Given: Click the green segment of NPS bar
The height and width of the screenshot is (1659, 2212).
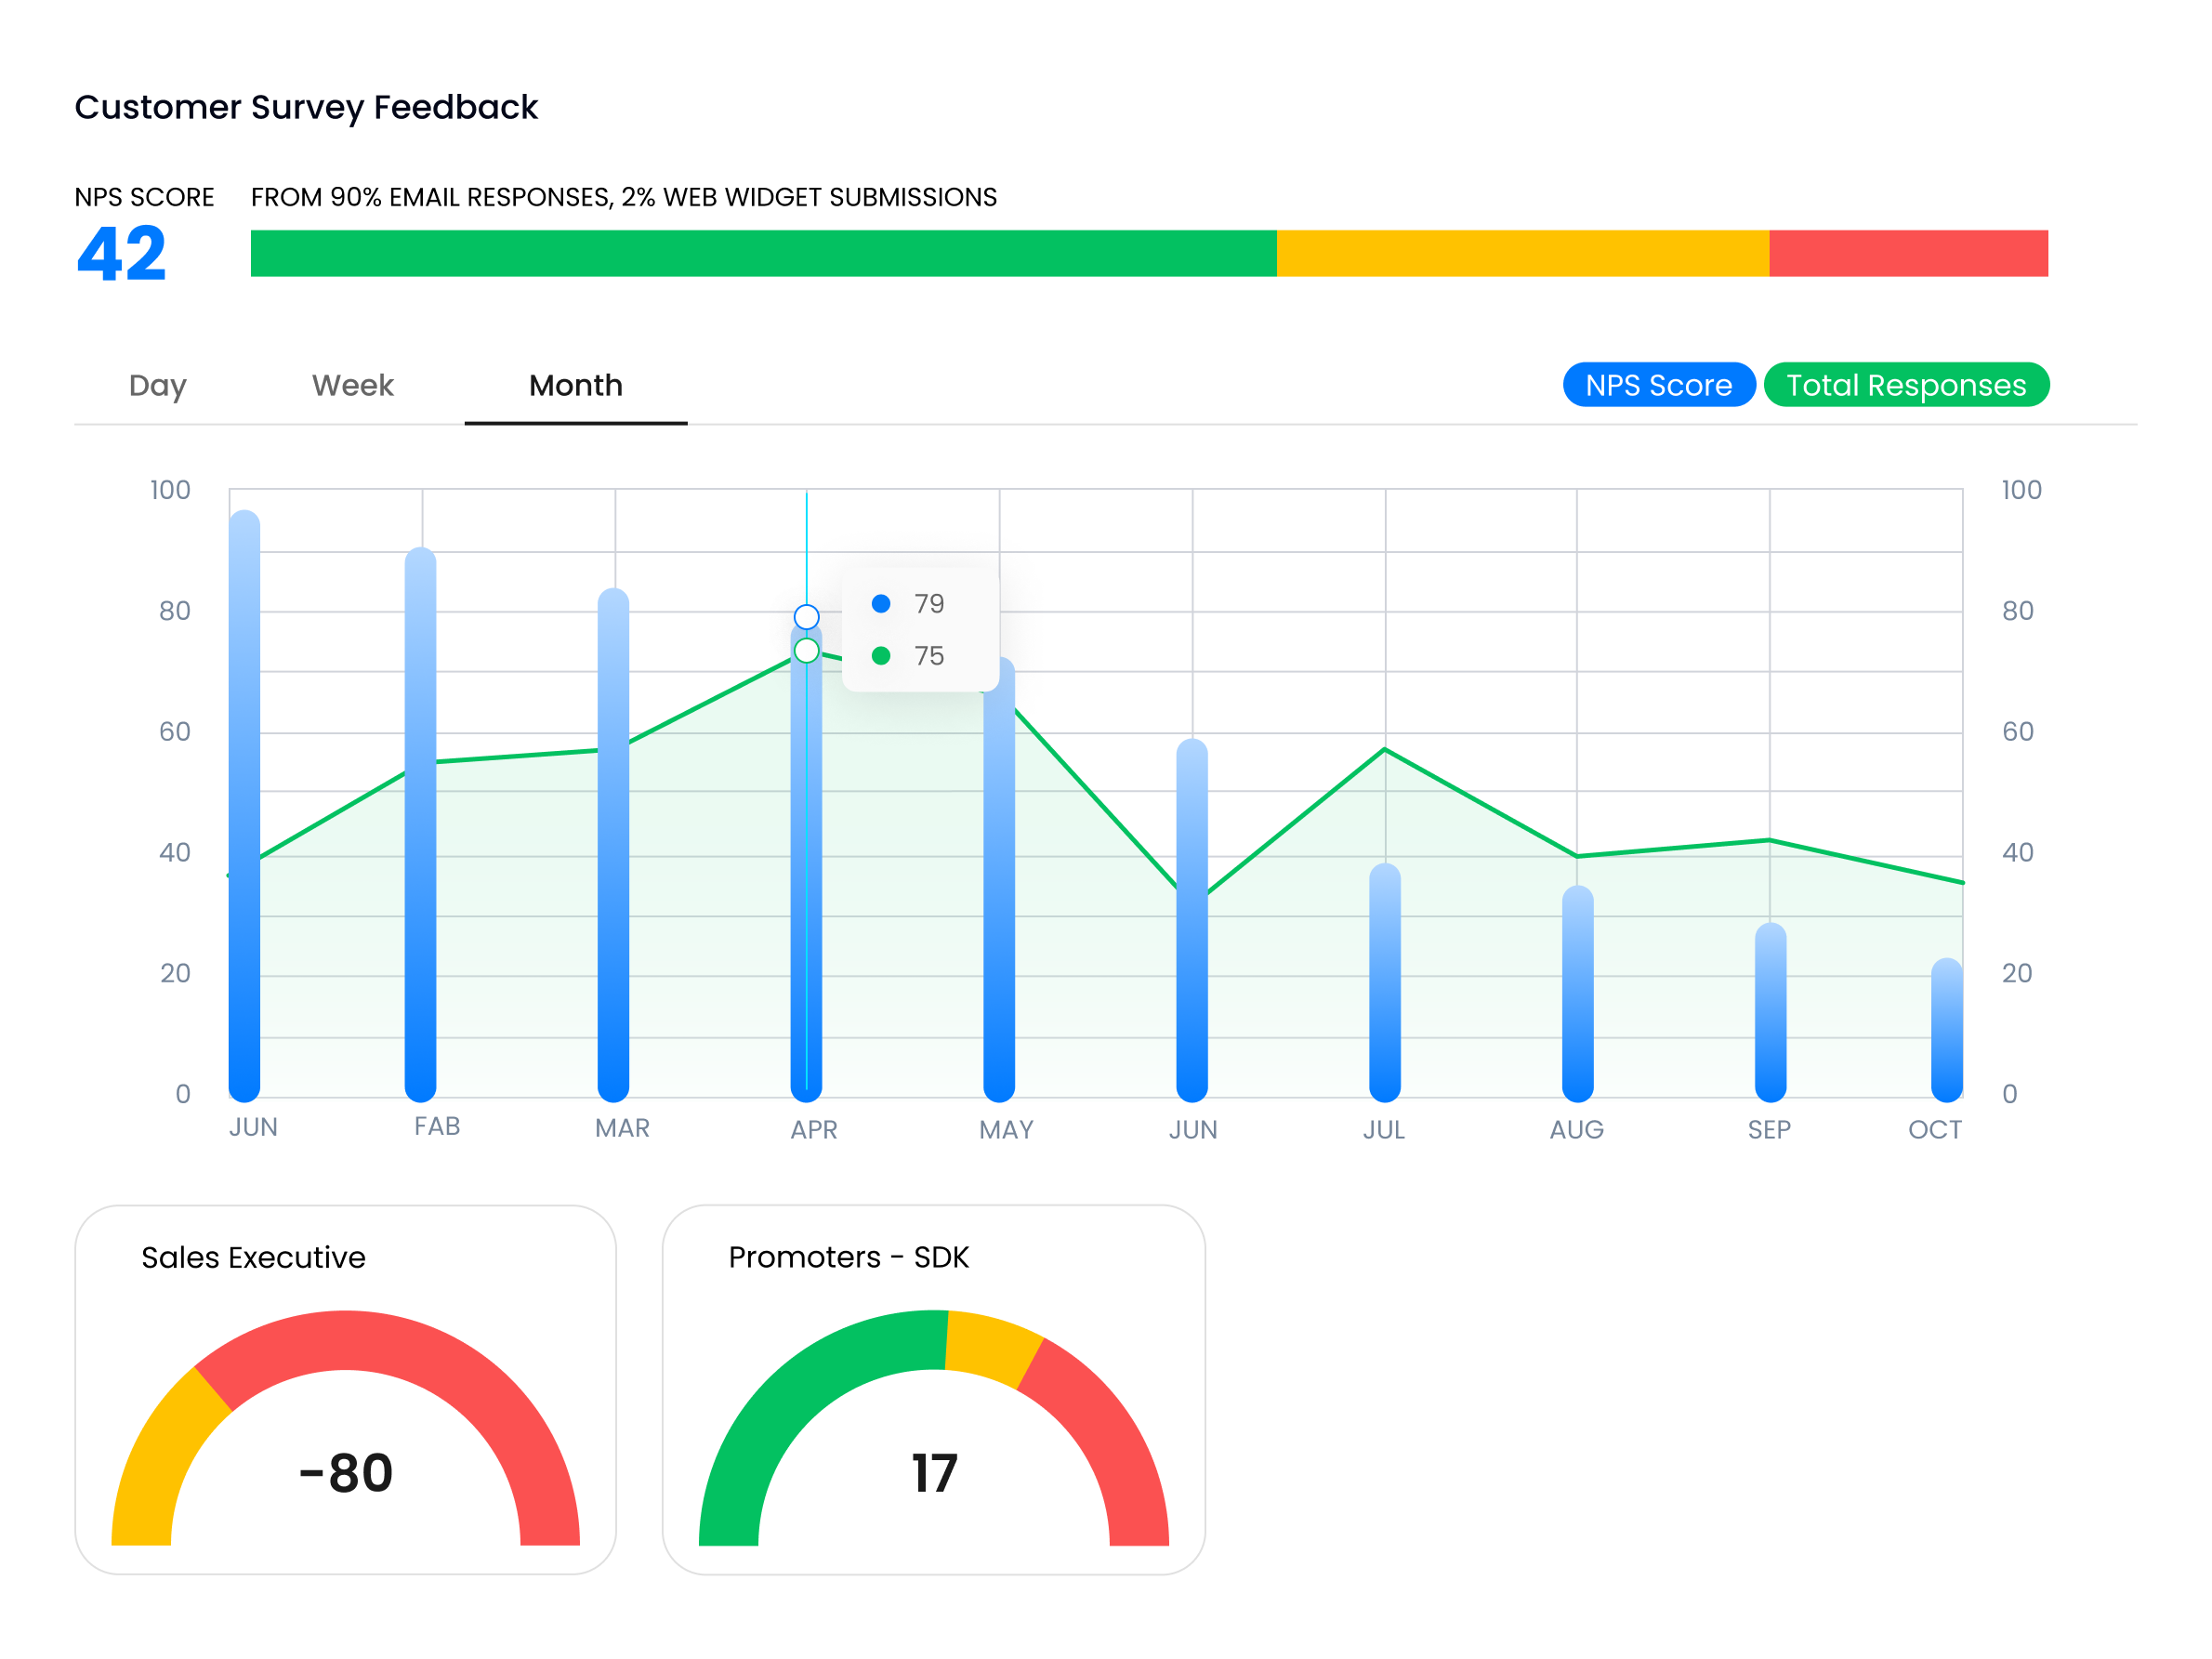Looking at the screenshot, I should [x=763, y=253].
